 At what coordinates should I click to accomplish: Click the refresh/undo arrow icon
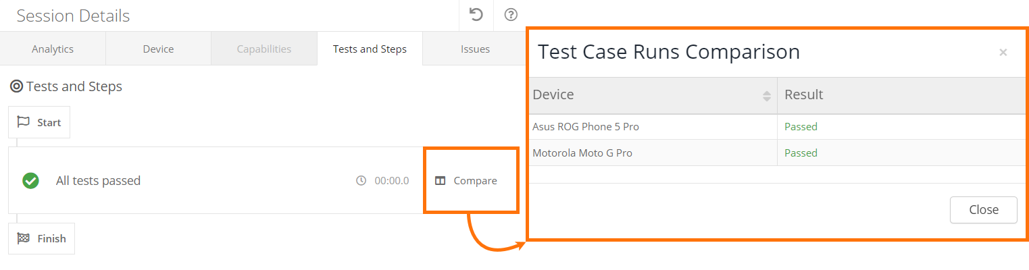pos(476,15)
